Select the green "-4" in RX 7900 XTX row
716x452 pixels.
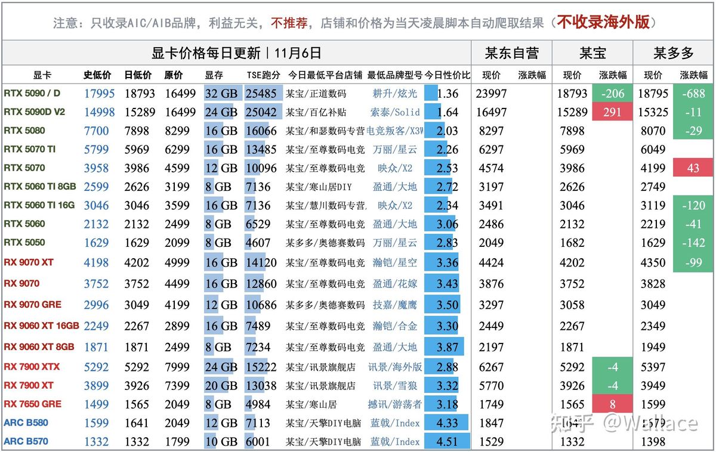click(x=612, y=367)
